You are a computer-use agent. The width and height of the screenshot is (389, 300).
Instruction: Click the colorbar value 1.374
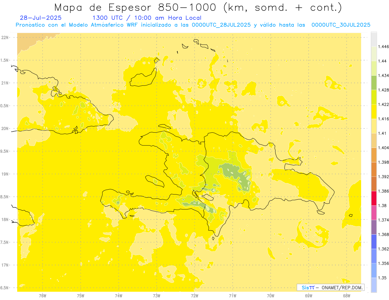[383, 220]
